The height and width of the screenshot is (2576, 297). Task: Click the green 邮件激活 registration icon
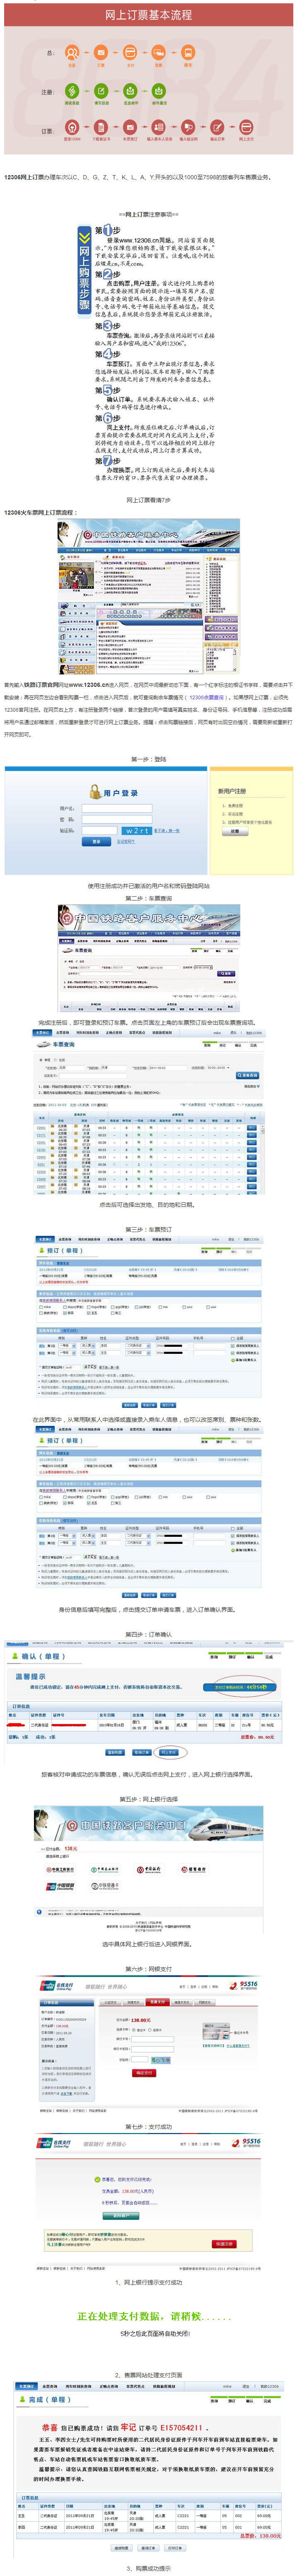(x=159, y=91)
